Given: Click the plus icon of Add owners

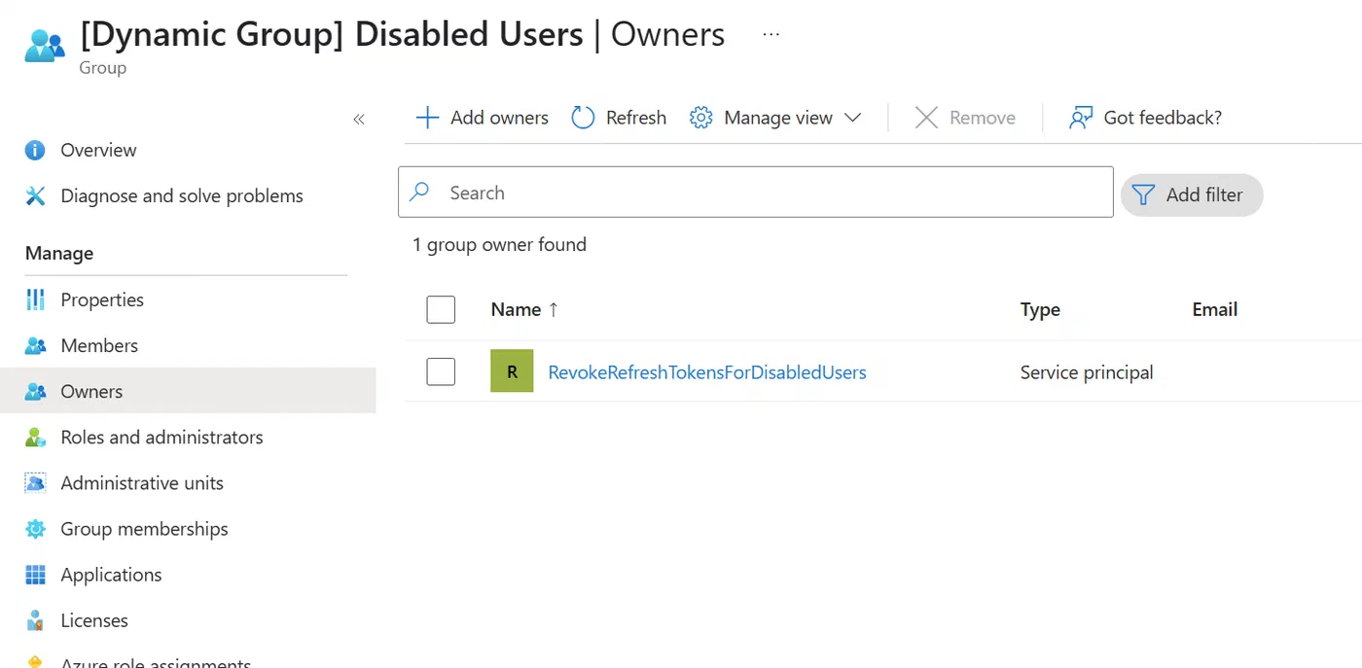Looking at the screenshot, I should [x=427, y=118].
